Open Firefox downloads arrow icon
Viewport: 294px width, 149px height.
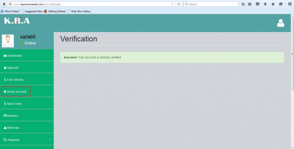pyautogui.click(x=265, y=4)
